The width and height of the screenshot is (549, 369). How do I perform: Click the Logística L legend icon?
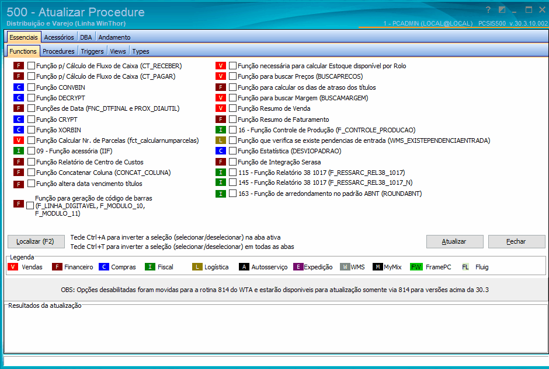click(x=197, y=267)
